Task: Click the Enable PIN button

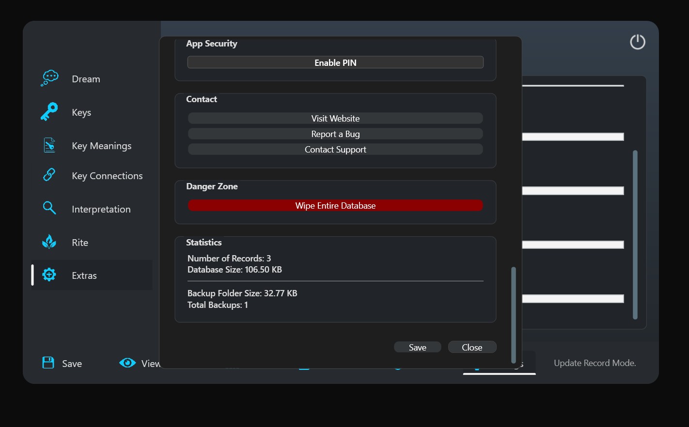Action: [x=335, y=62]
